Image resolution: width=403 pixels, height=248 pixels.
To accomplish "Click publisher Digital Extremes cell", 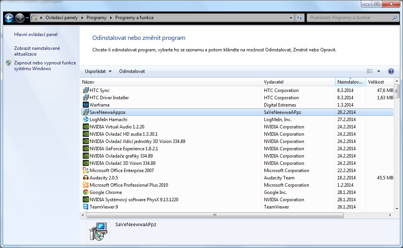I will [x=280, y=105].
